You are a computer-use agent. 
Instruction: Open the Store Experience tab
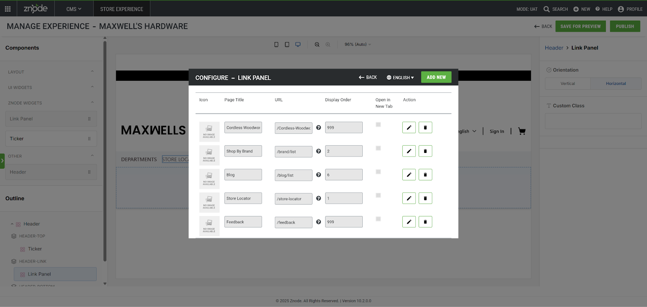click(x=122, y=9)
